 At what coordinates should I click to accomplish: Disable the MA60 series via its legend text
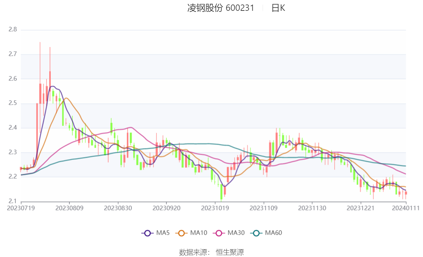pos(273,233)
